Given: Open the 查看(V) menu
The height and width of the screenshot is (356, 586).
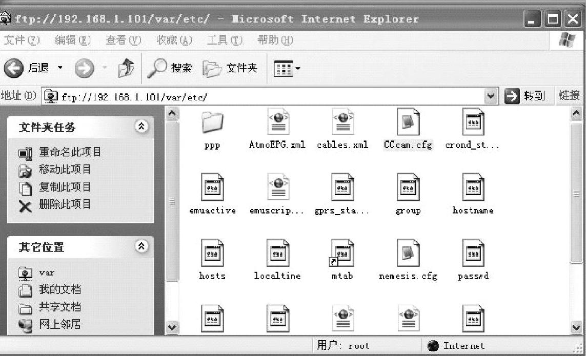Looking at the screenshot, I should (124, 39).
